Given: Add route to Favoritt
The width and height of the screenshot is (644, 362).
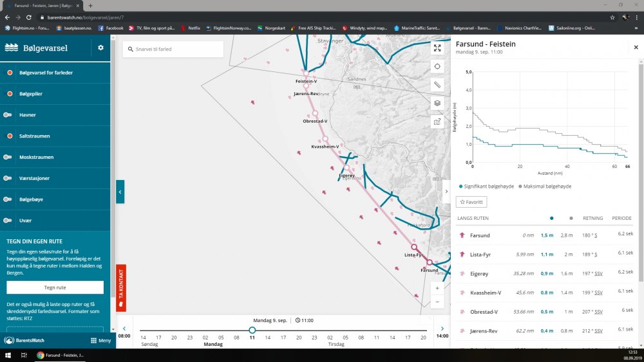Looking at the screenshot, I should click(471, 202).
